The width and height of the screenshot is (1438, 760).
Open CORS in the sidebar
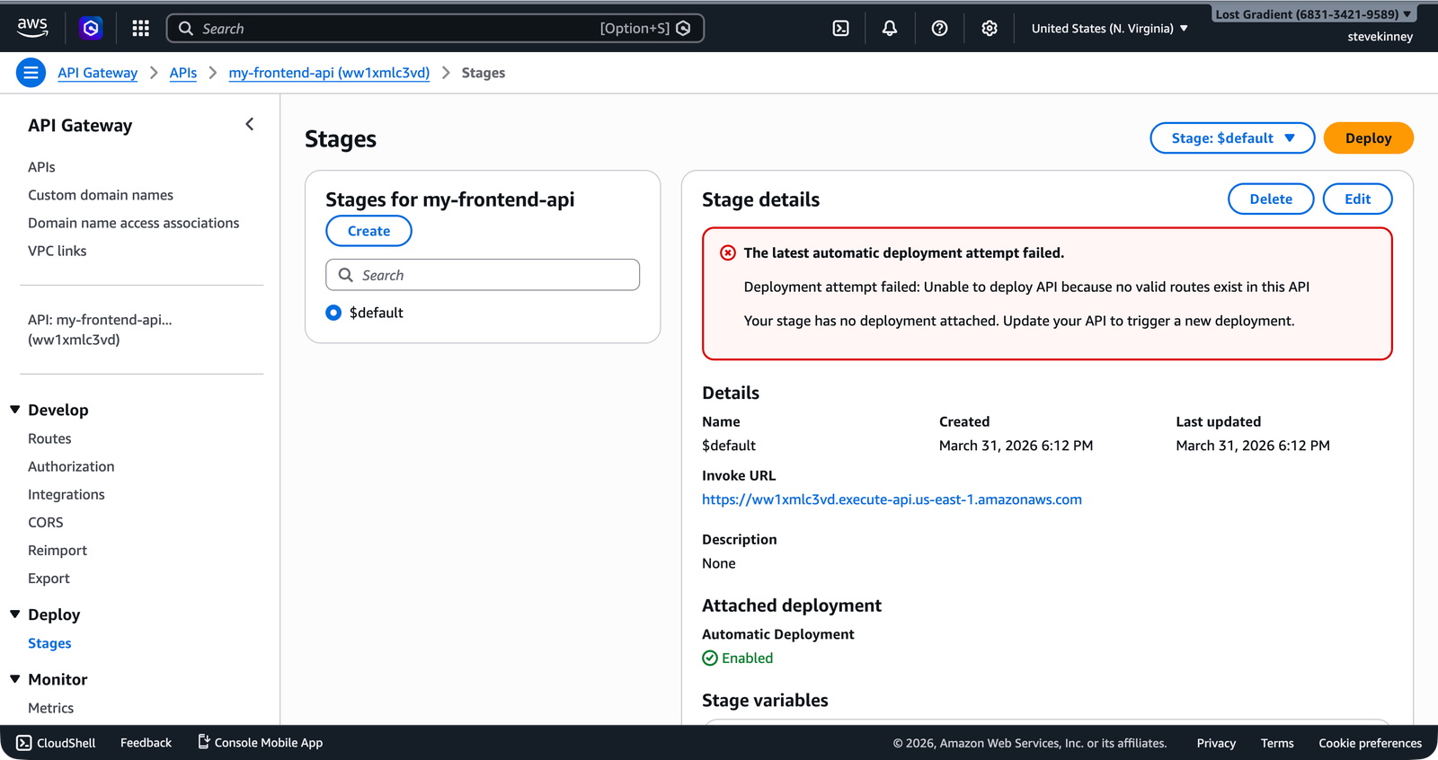(x=46, y=522)
